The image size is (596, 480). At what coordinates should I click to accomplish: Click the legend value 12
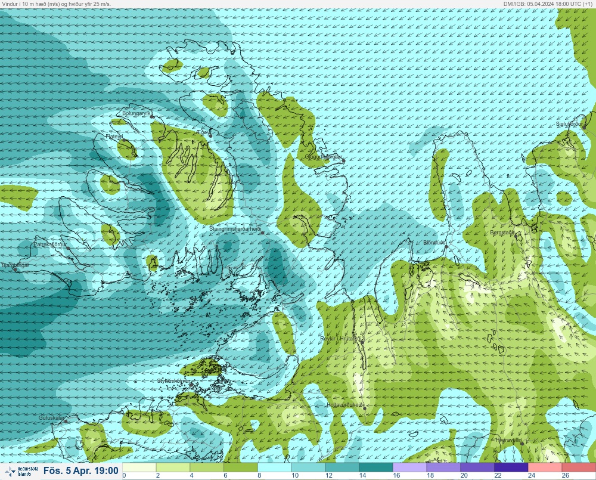pyautogui.click(x=329, y=475)
